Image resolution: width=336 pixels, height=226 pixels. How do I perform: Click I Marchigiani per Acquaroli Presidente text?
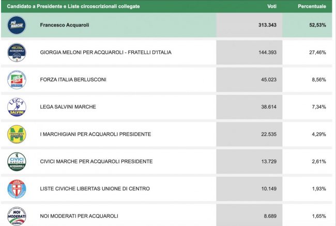[95, 134]
